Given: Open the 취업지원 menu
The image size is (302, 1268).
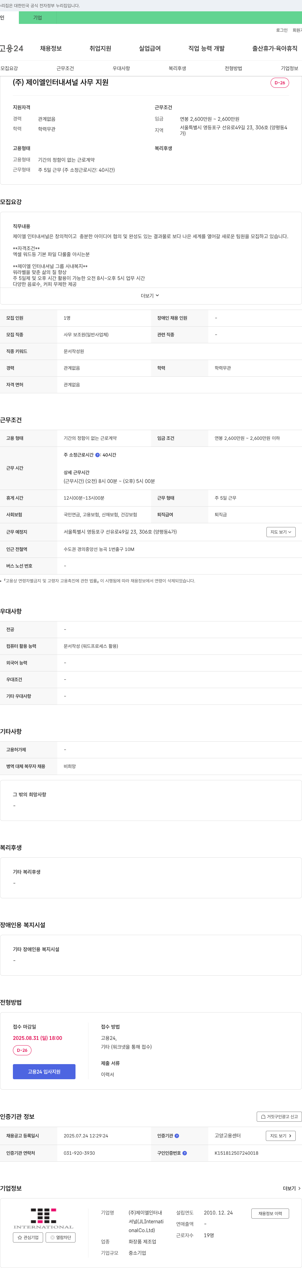Looking at the screenshot, I should point(100,48).
